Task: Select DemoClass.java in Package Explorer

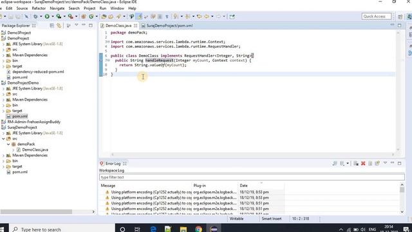Action: pyautogui.click(x=35, y=150)
